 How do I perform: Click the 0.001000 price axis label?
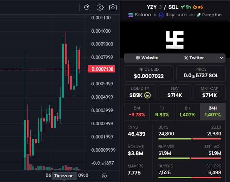coord(101,31)
